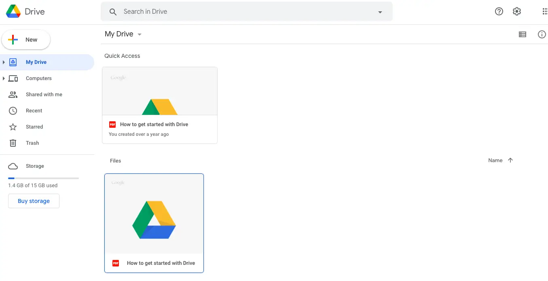
Task: Expand the My Drive tree arrow
Action: click(x=4, y=62)
